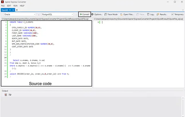Enable Trace Mode
This screenshot has height=117, width=185.
coord(111,14)
